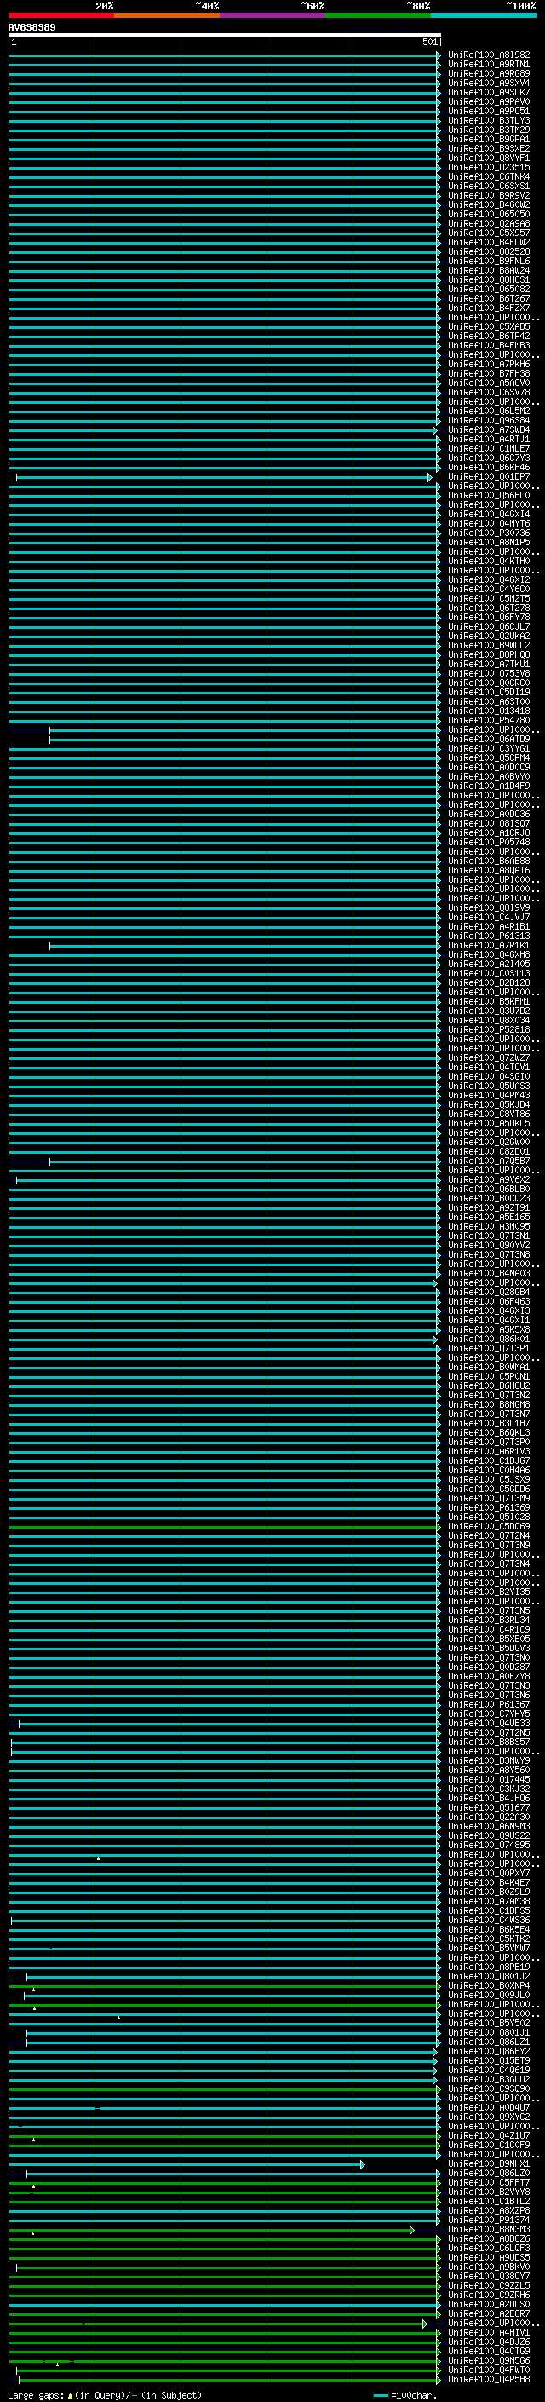Select hit label UniRef100_A9BKV0
This screenshot has height=2402, width=545.
pyautogui.click(x=489, y=2267)
